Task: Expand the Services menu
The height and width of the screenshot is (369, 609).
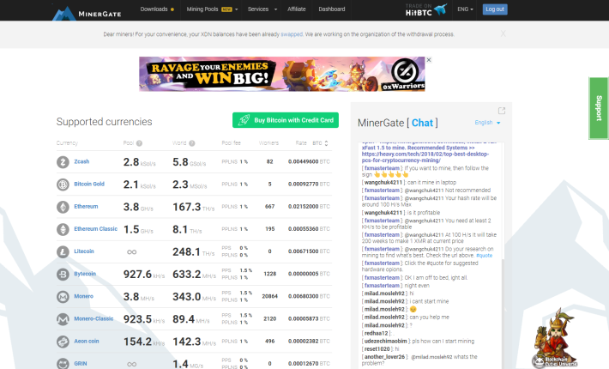Action: pos(262,9)
